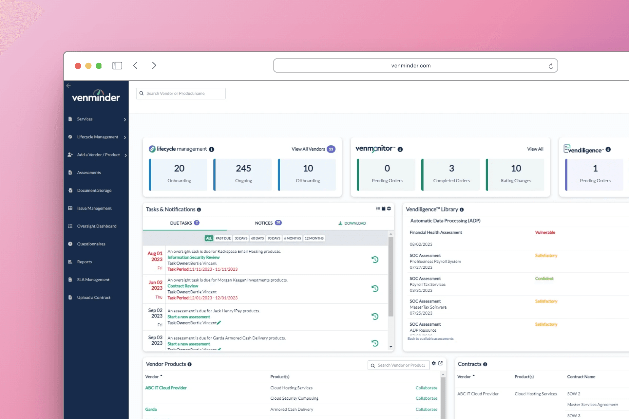Open the Oversight Dashboard
Viewport: 629px width, 419px height.
[96, 226]
